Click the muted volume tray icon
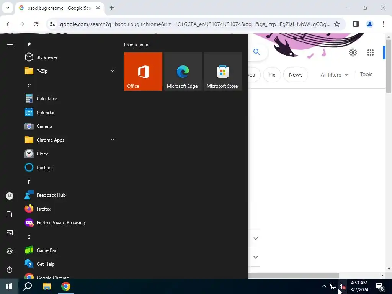 (342, 287)
